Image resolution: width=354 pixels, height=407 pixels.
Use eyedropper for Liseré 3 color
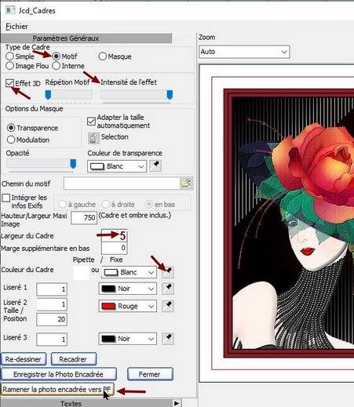tap(168, 339)
